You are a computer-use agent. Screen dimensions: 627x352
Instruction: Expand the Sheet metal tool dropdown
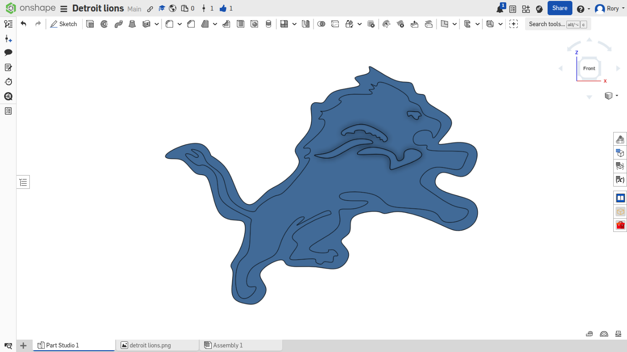click(500, 24)
